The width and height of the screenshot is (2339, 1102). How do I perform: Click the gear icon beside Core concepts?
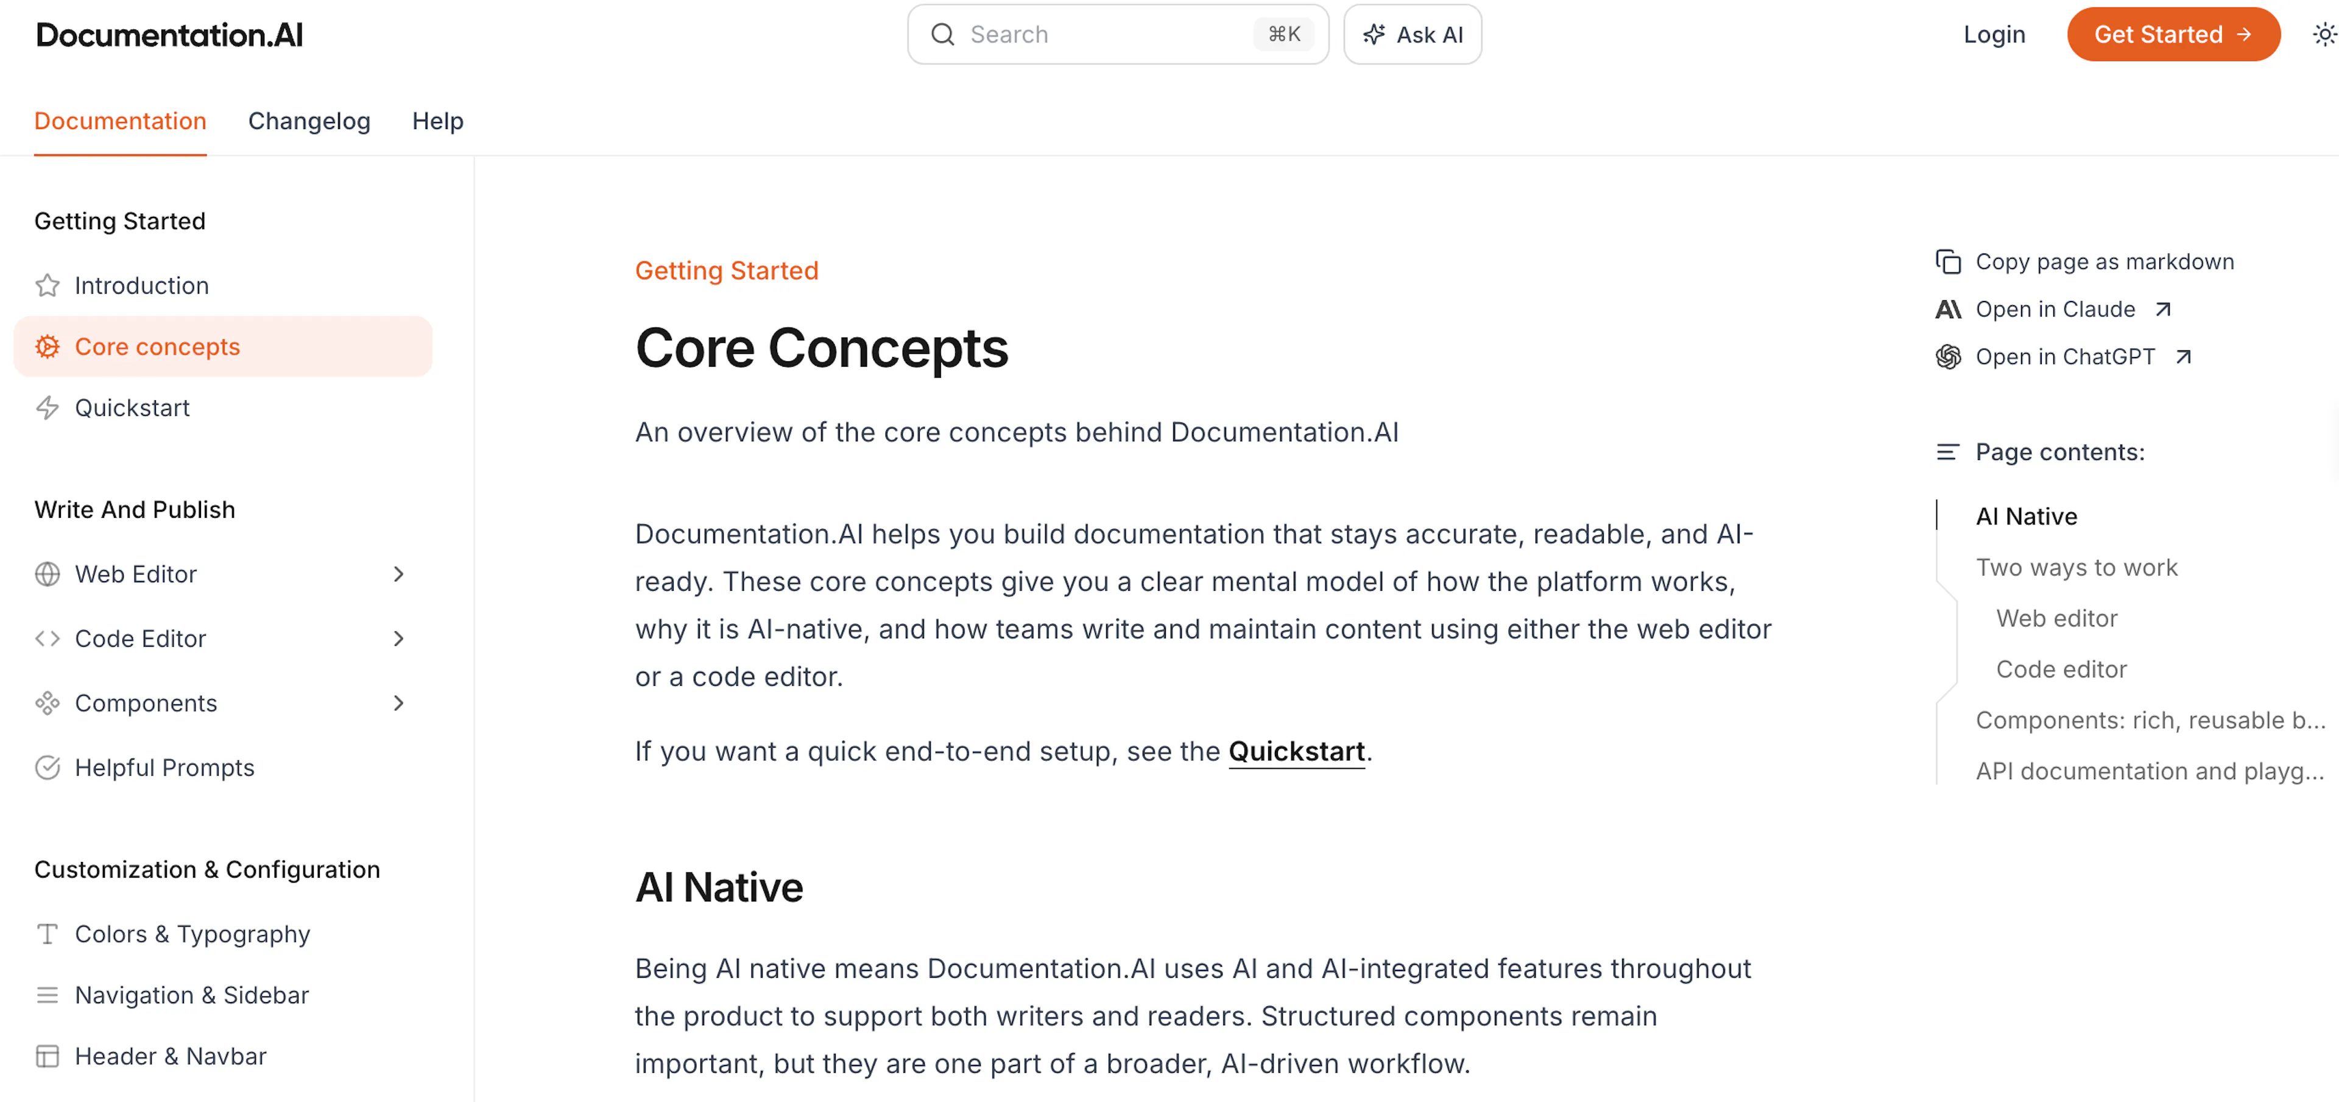48,347
